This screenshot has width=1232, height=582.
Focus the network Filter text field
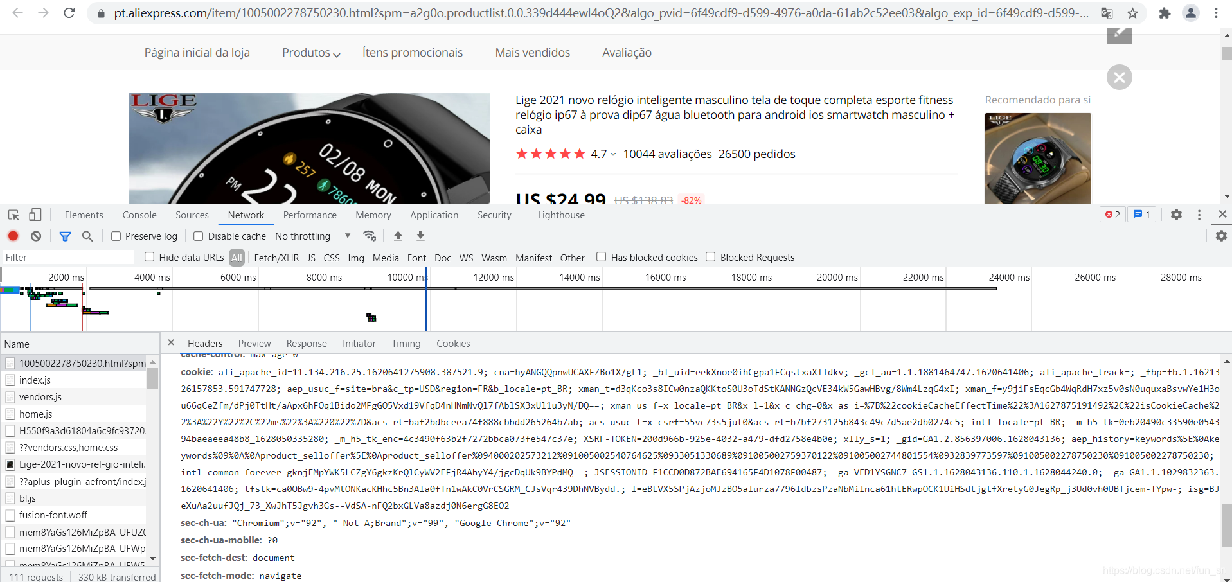coord(68,257)
